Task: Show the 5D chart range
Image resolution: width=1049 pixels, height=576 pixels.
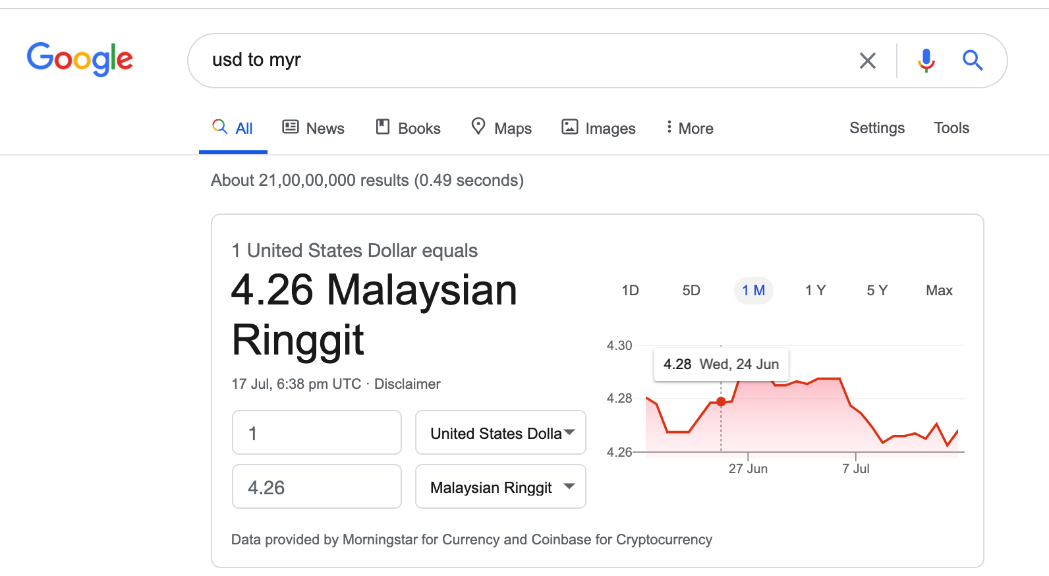Action: [691, 291]
